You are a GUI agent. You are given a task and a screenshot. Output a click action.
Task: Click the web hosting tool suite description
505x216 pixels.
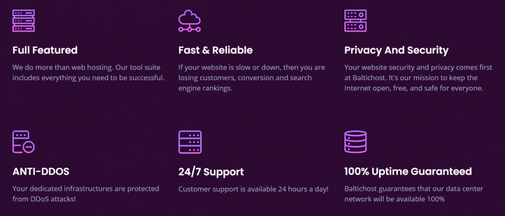88,72
